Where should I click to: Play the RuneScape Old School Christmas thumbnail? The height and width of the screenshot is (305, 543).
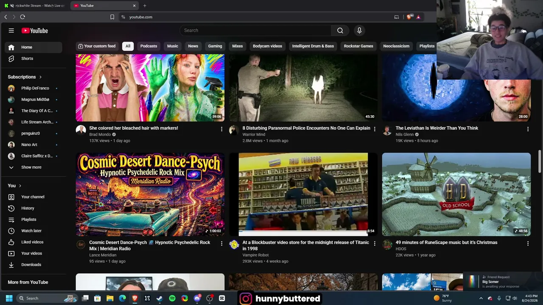[456, 194]
